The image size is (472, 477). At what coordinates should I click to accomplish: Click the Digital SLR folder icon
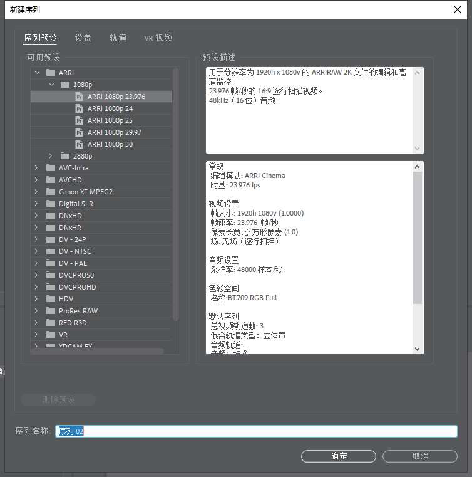click(51, 204)
